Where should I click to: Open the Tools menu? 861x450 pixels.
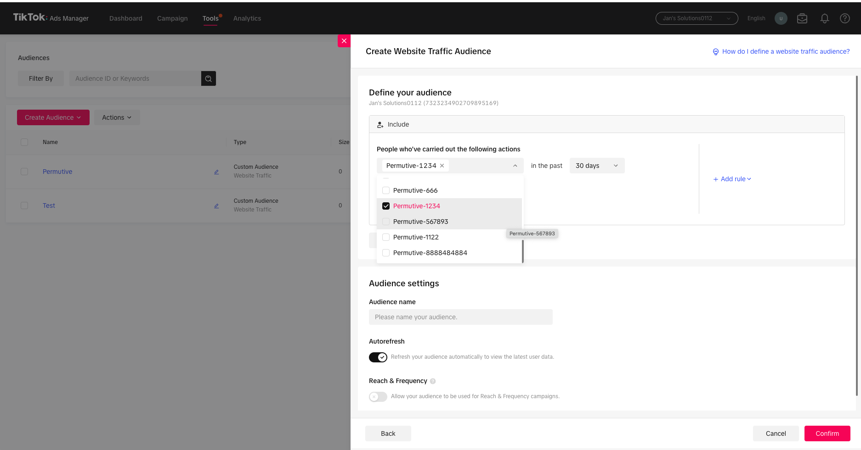click(x=210, y=18)
